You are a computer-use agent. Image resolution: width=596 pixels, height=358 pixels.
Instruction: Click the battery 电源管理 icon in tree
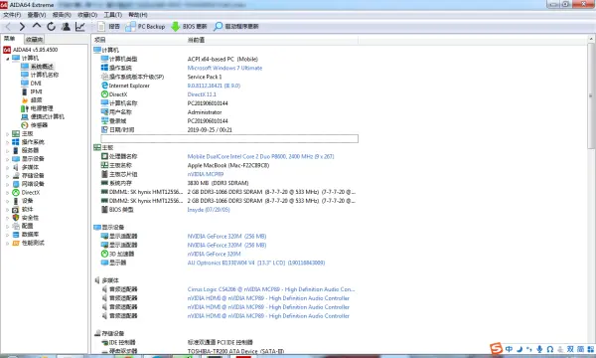(x=25, y=108)
